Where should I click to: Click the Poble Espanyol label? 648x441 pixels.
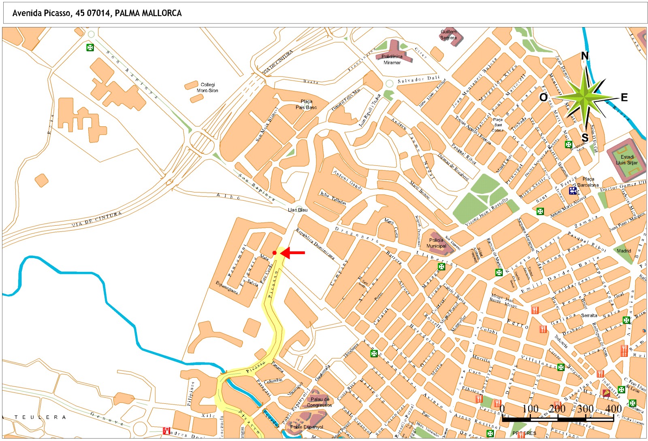pos(307,427)
